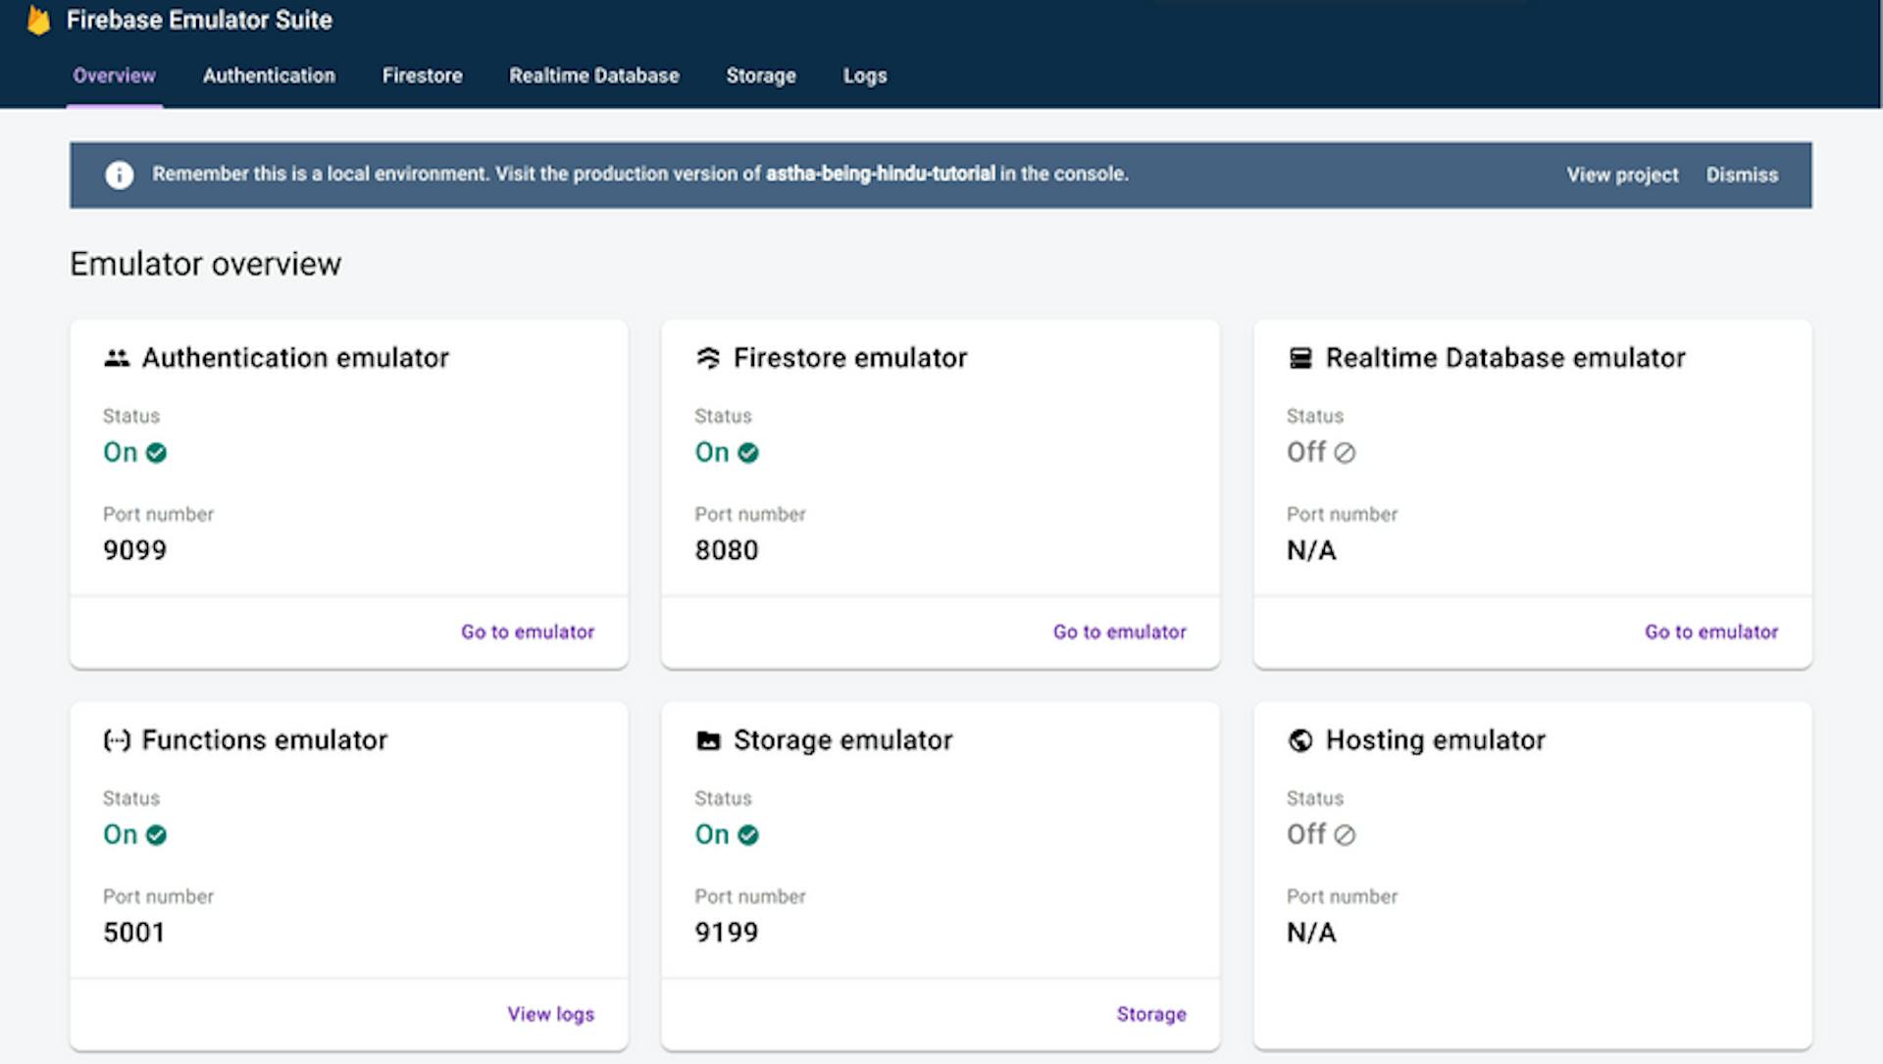Image resolution: width=1883 pixels, height=1064 pixels.
Task: Click the Emulator overview heading
Action: 205,264
